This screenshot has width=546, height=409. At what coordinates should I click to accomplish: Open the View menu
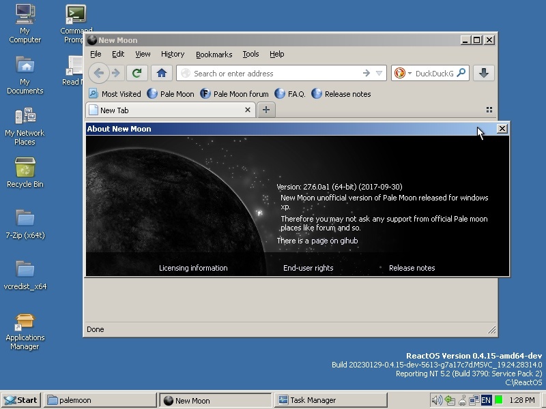143,54
